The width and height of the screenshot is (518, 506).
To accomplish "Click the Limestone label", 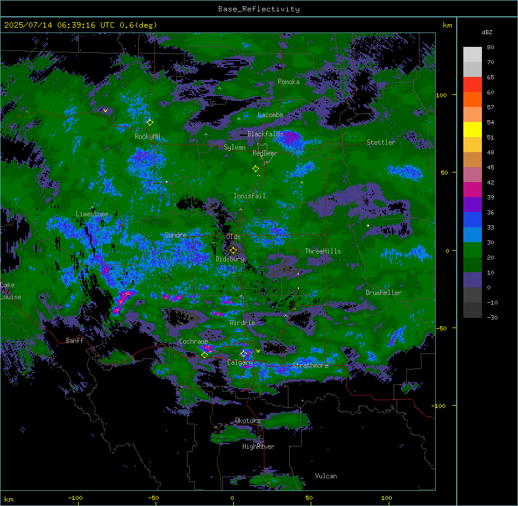I will 92,214.
